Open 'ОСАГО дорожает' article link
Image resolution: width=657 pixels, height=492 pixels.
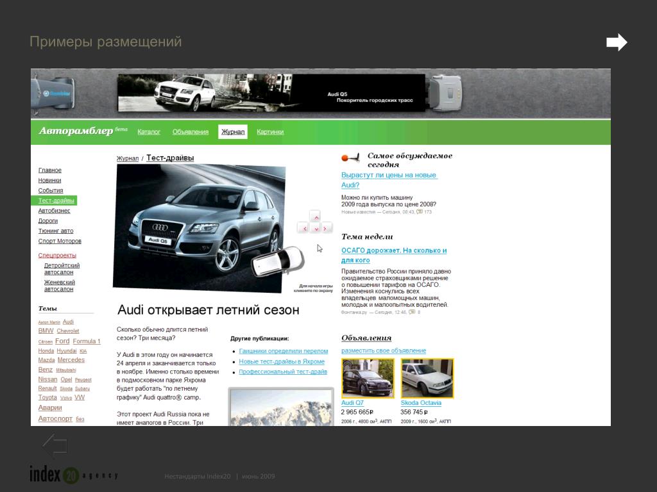click(x=394, y=255)
